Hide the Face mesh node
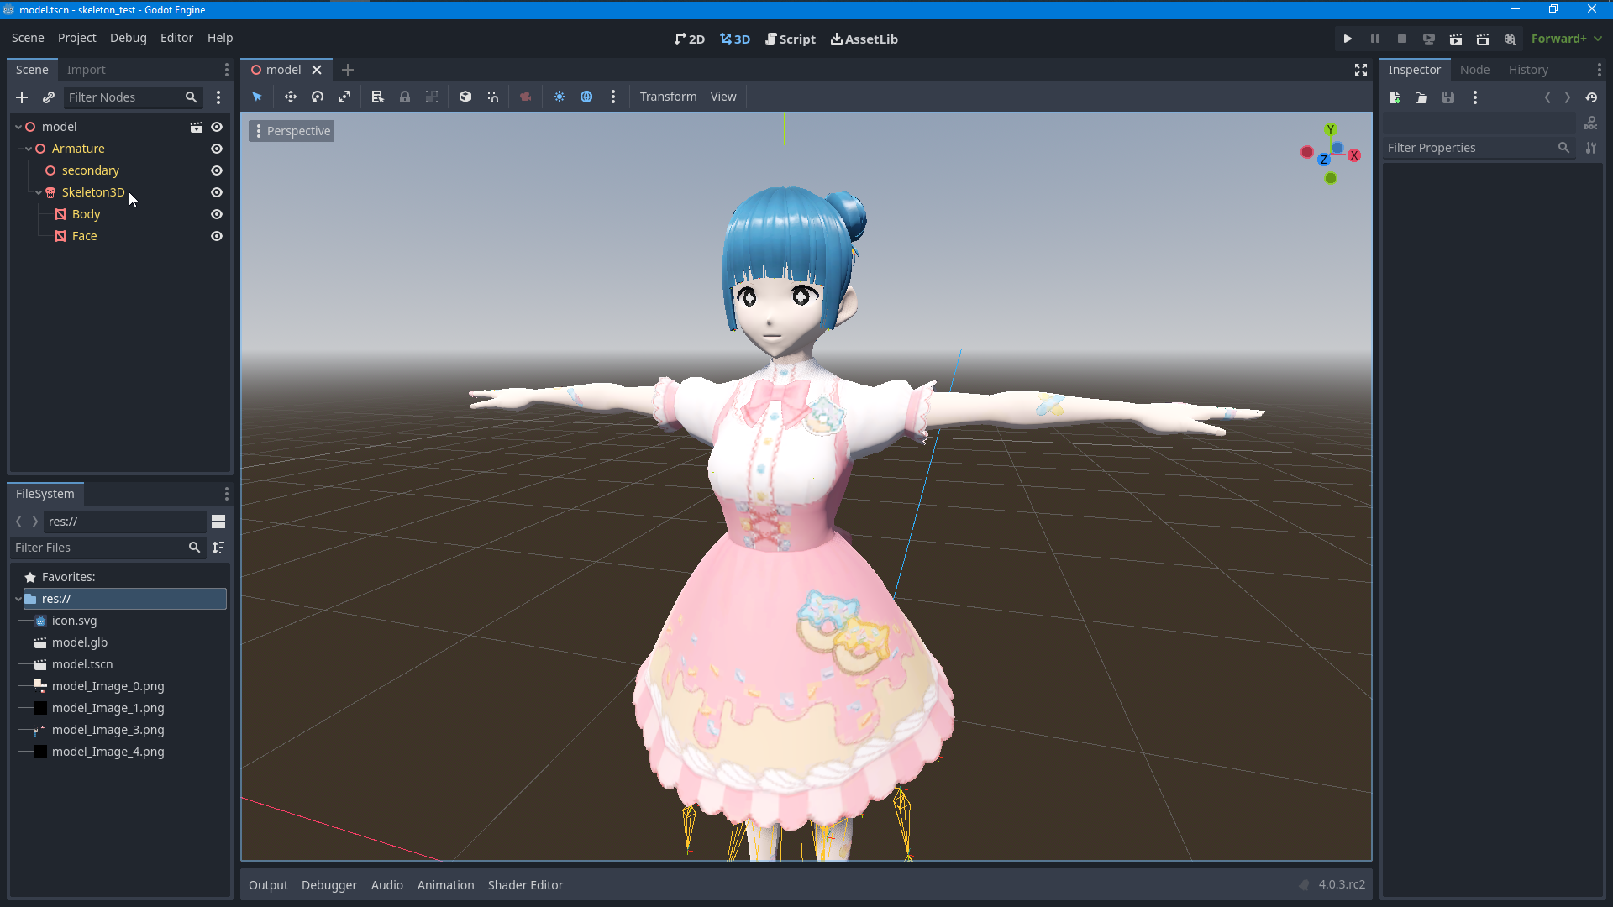The width and height of the screenshot is (1613, 907). (216, 236)
